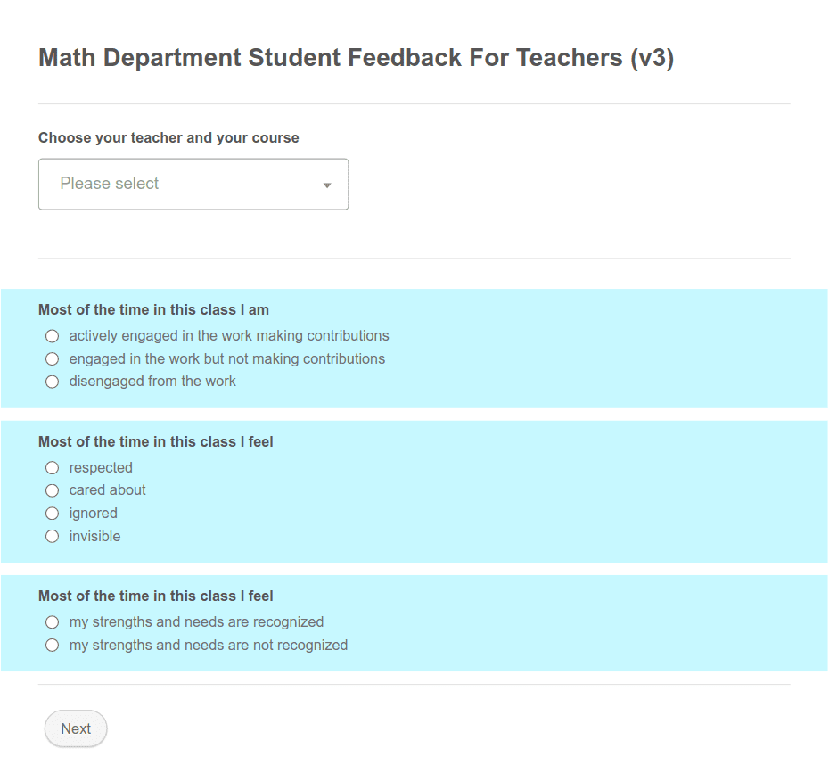829x773 pixels.
Task: Select 'my strengths and needs are not recognized'
Action: click(52, 645)
